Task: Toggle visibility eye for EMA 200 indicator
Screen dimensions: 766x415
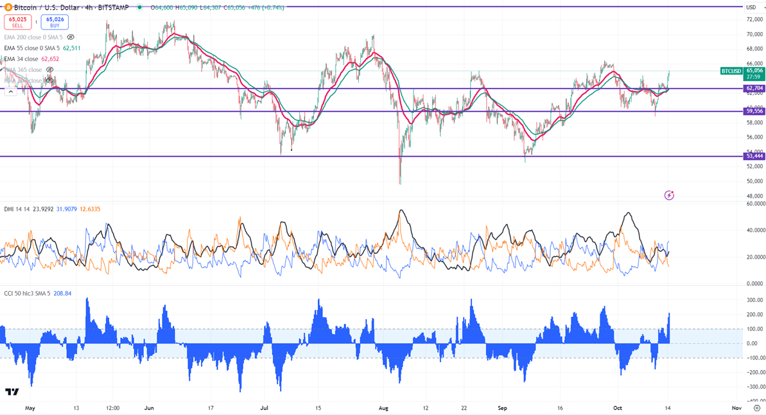Action: [71, 37]
